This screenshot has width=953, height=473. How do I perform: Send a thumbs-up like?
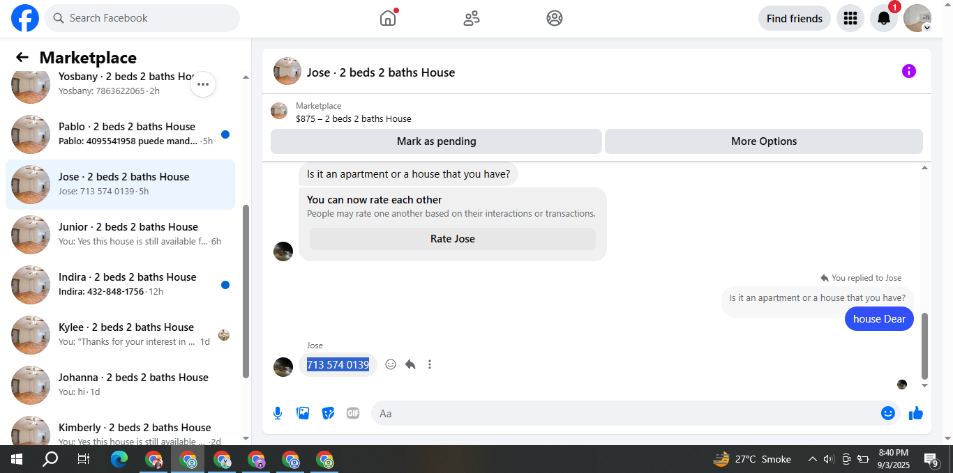pos(916,413)
